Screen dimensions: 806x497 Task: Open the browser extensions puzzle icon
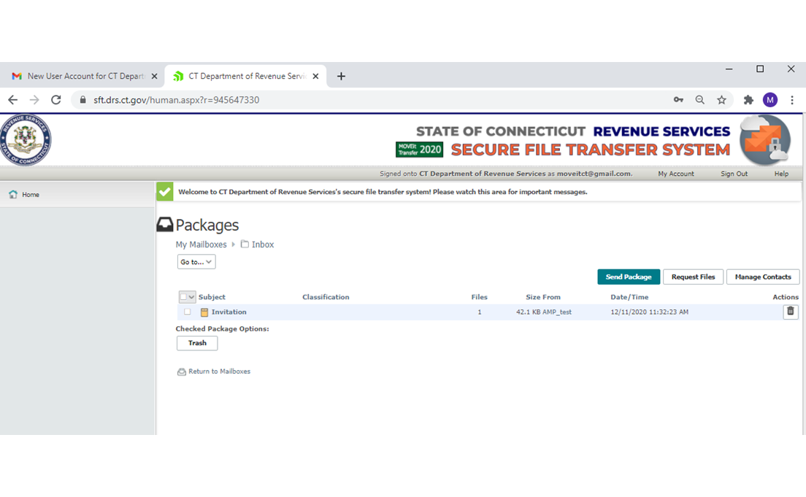click(748, 100)
